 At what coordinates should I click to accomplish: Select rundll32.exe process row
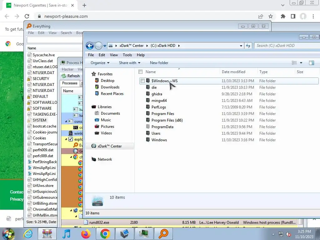[179, 222]
